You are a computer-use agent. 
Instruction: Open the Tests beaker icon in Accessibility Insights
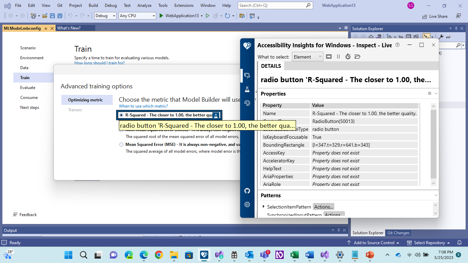click(247, 89)
